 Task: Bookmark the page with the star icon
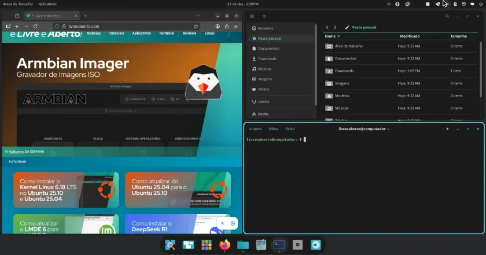196,27
